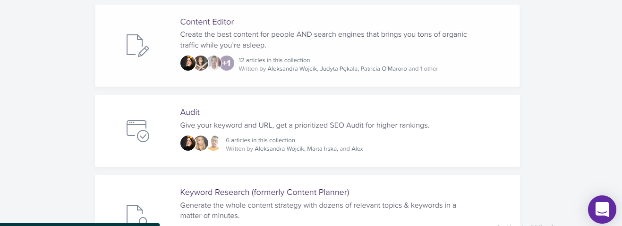Open the Audit collection title
This screenshot has height=226, width=622.
pos(190,112)
